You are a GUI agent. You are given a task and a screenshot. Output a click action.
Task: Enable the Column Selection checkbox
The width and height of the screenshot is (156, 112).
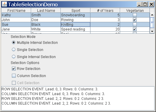coord(14,76)
